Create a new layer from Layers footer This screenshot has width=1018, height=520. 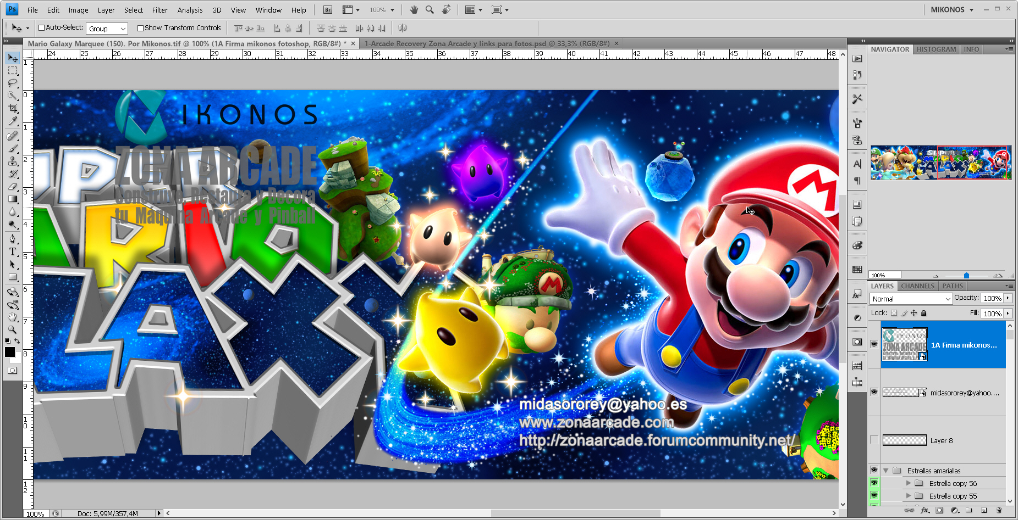tap(984, 510)
